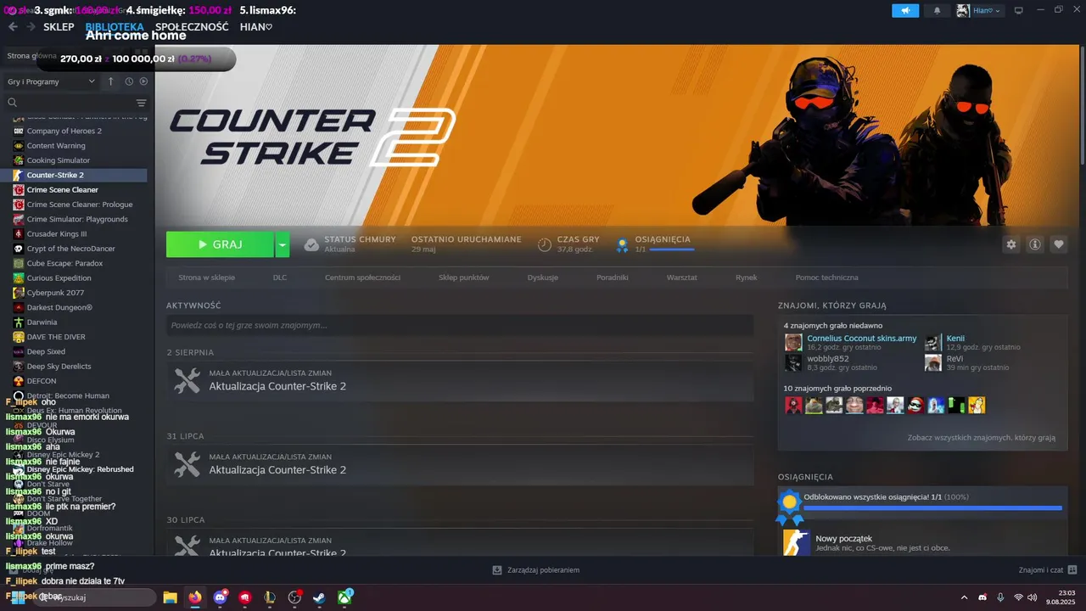Open League of Legends from taskbar

coord(270,597)
